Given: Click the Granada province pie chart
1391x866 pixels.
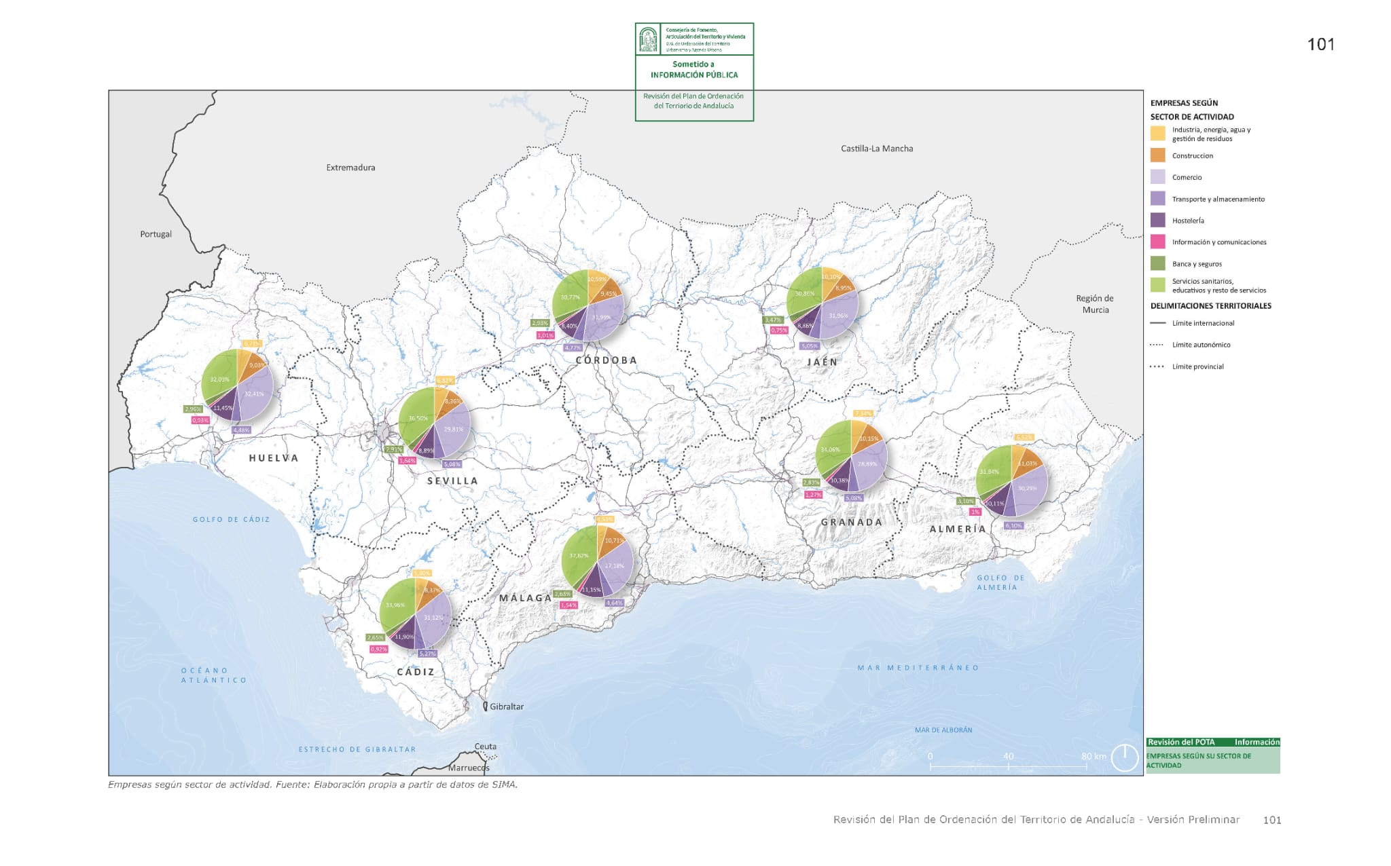Looking at the screenshot, I should [x=850, y=455].
